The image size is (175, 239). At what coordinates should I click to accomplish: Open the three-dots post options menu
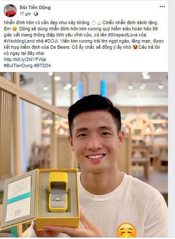(x=162, y=7)
